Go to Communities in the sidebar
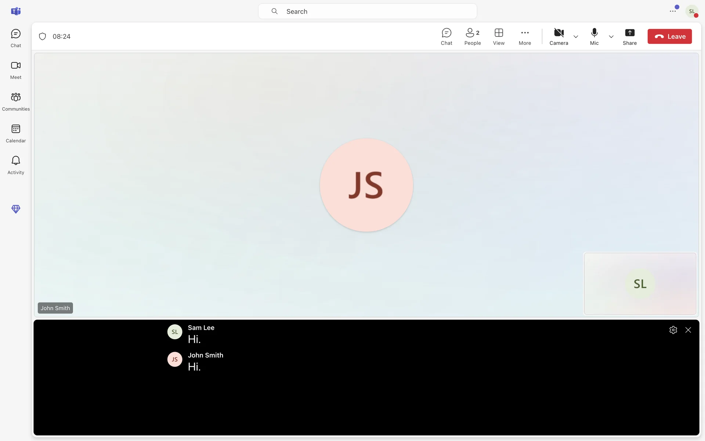Image resolution: width=705 pixels, height=441 pixels. [16, 101]
